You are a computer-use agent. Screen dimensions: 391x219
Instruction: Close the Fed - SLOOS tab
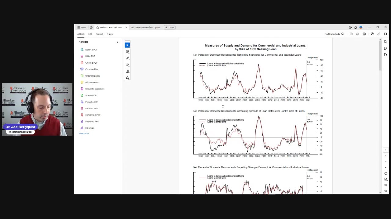tap(126, 27)
